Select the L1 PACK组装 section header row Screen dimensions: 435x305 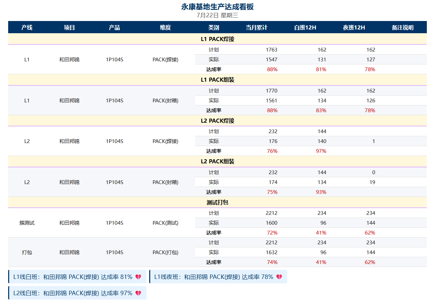point(217,80)
